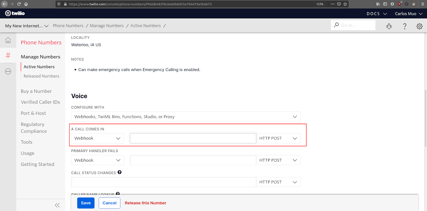427x211 pixels.
Task: Open page actions three-dot menu
Action: [x=333, y=4]
